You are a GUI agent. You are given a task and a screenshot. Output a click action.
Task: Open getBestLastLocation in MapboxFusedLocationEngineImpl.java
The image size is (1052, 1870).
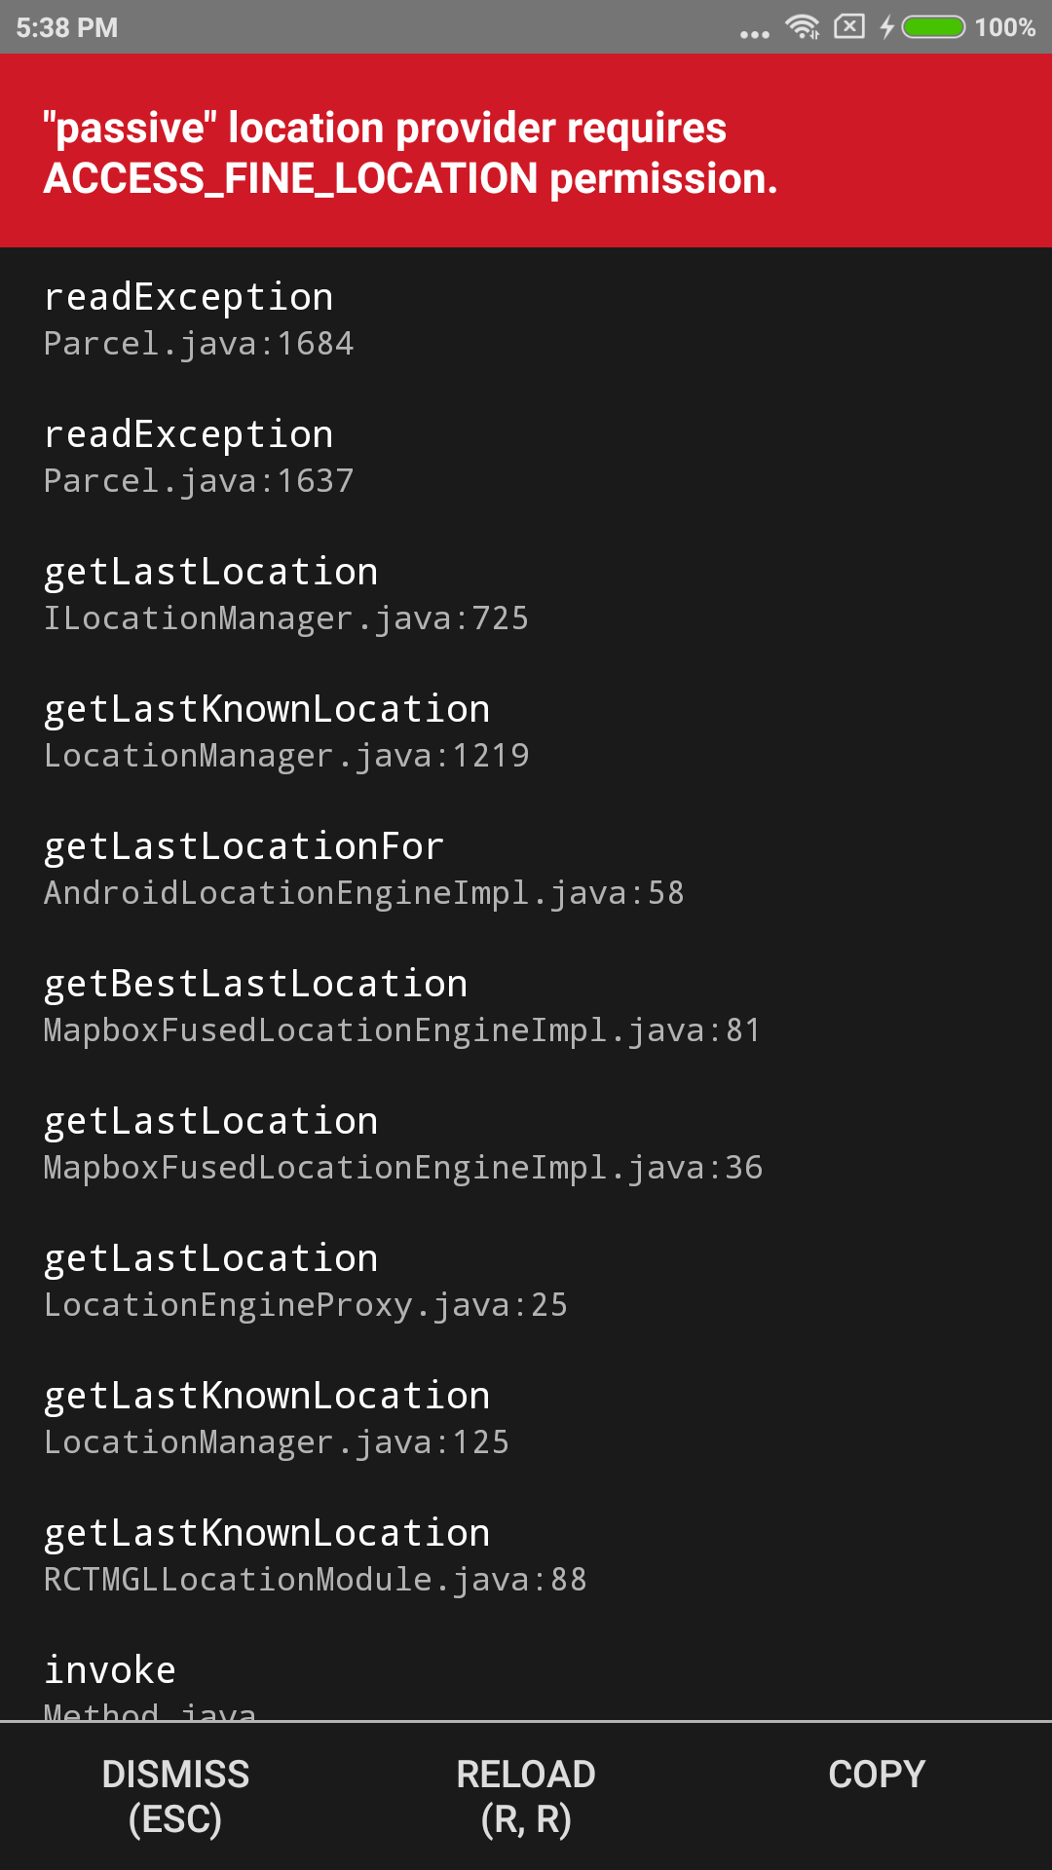pos(401,1004)
